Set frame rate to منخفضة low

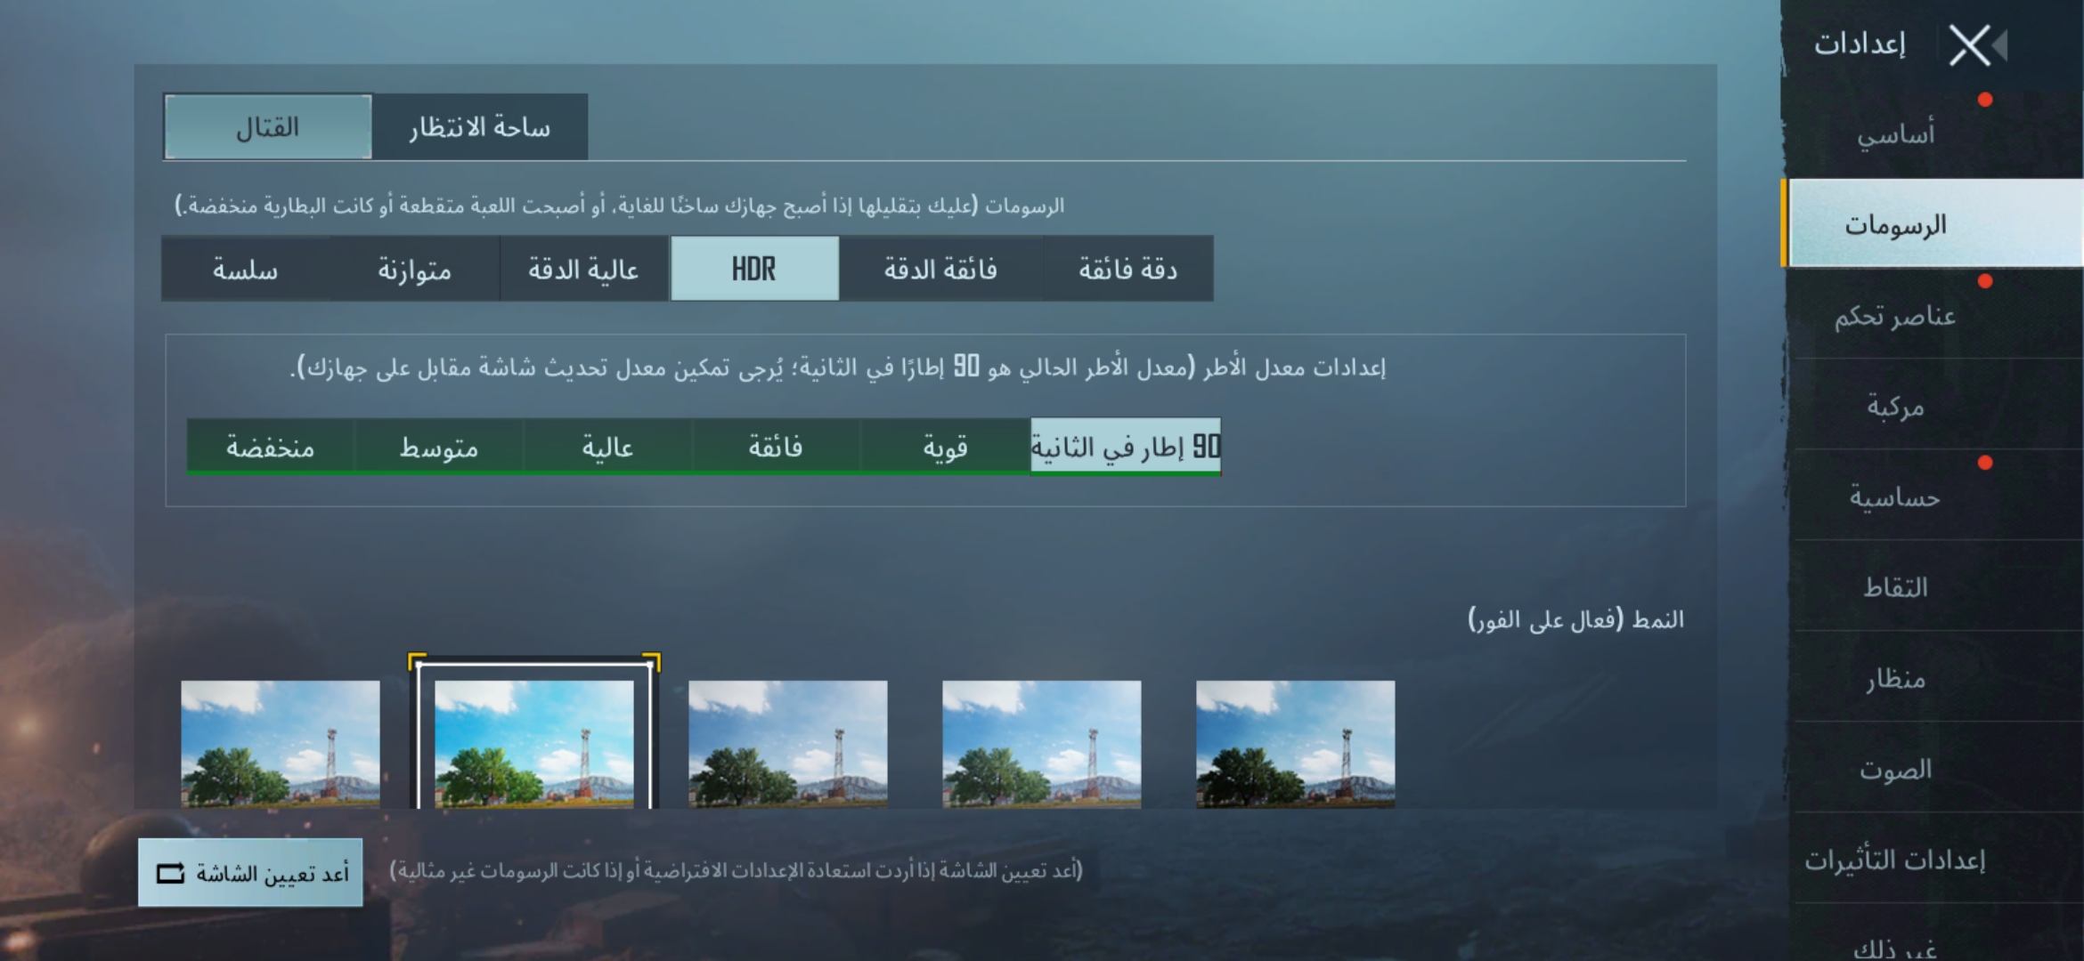(270, 447)
